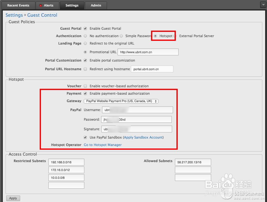Click the Apply button
Image resolution: width=267 pixels, height=202 pixels.
tap(13, 198)
